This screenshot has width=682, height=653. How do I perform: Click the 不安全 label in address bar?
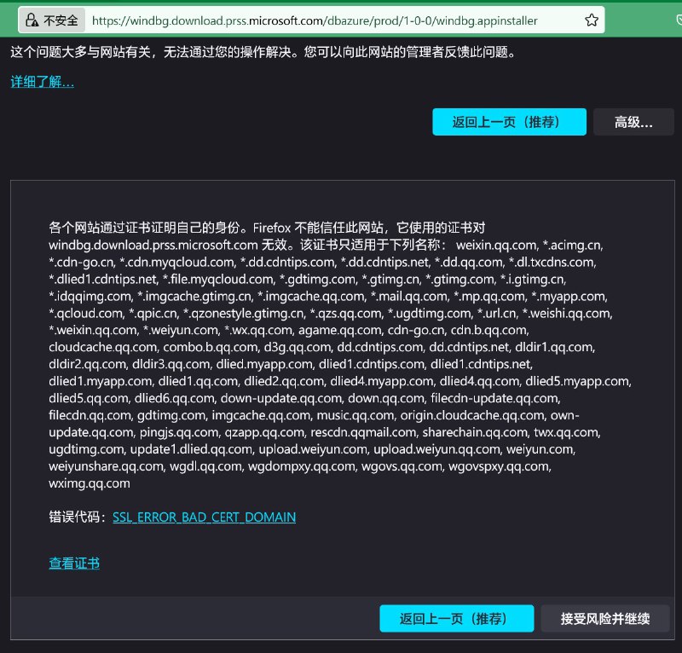pyautogui.click(x=61, y=20)
